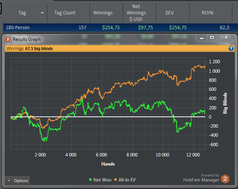Open the blue help question mark icon
Image resolution: width=238 pixels, height=189 pixels.
coord(231,48)
